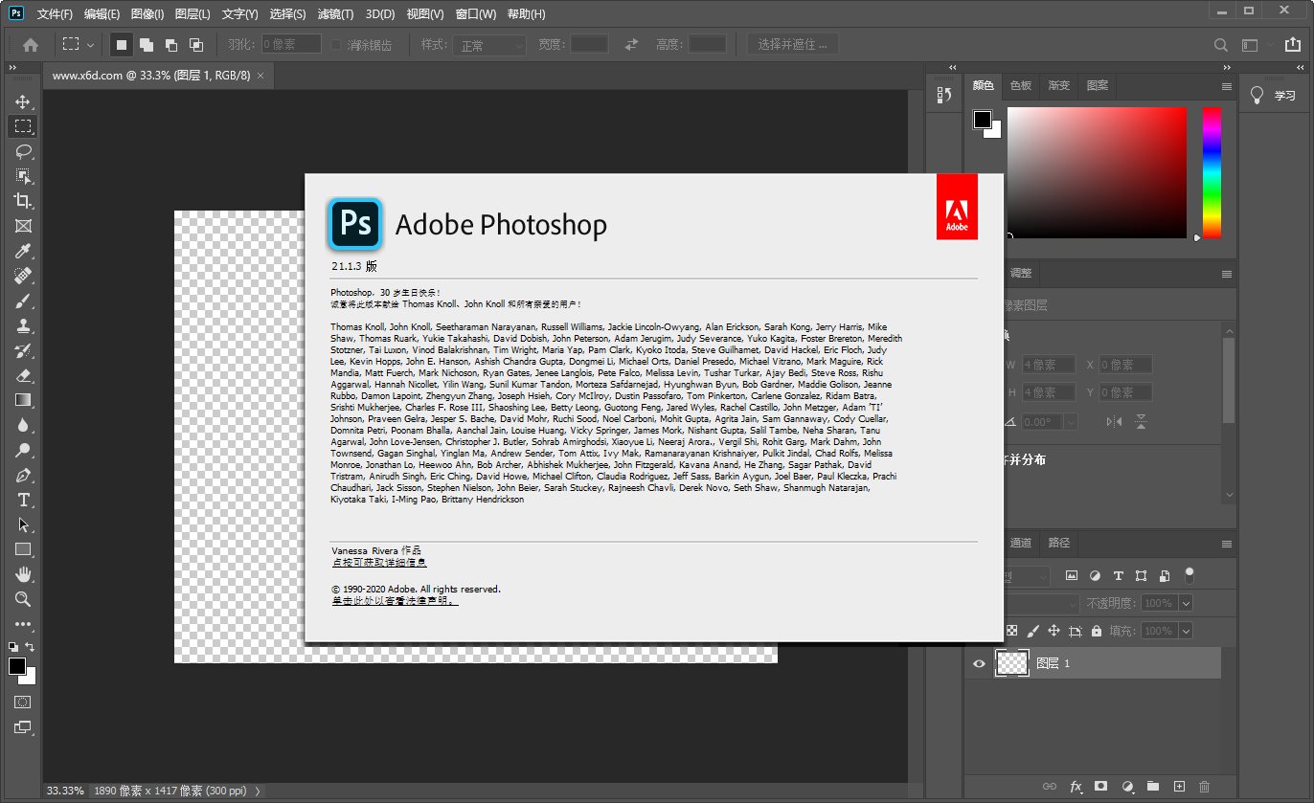
Task: Switch to the 通道 tab
Action: (1020, 543)
